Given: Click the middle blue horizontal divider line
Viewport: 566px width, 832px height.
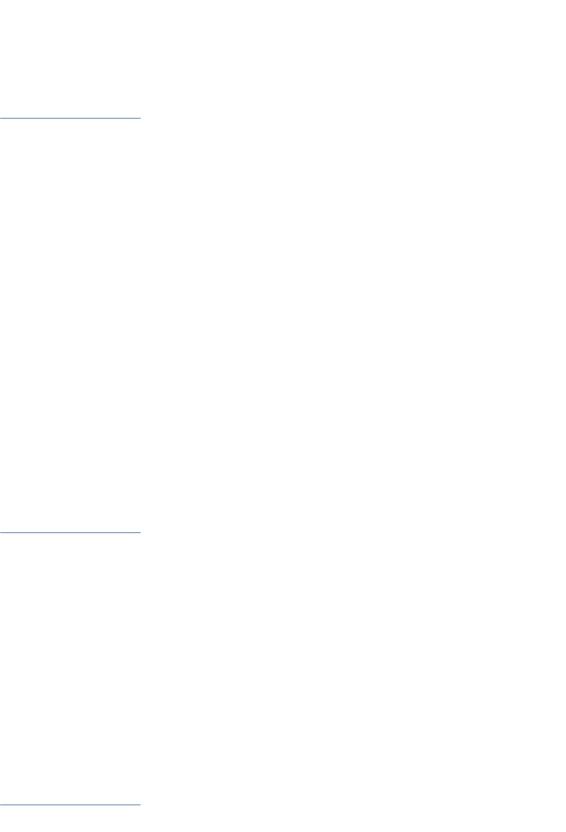Looking at the screenshot, I should 70,532.
